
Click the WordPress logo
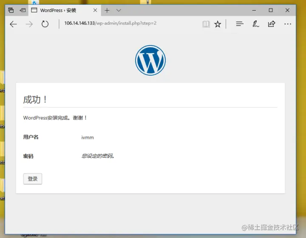[x=150, y=60]
